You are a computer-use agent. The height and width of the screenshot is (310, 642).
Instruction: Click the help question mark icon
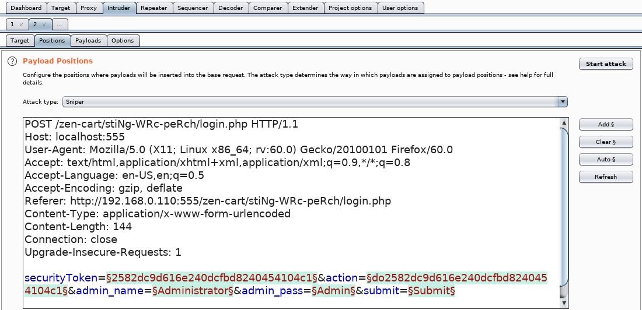pos(12,61)
